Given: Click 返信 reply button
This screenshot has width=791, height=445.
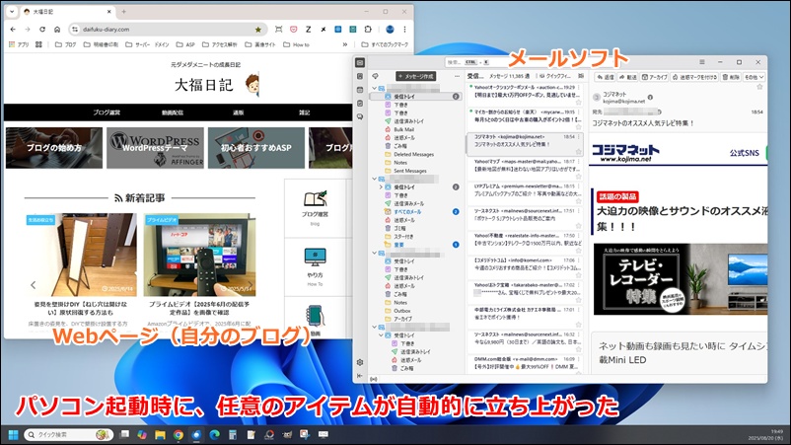Looking at the screenshot, I should click(606, 77).
